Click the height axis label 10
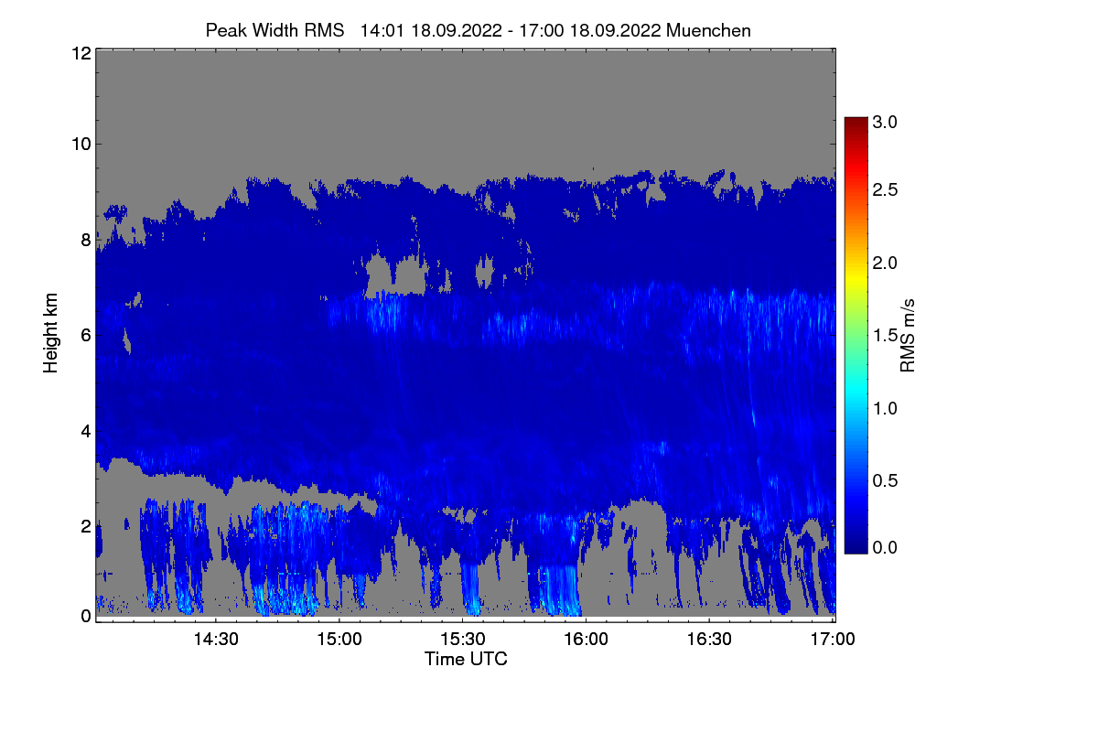Viewport: 1098px width, 732px height. click(80, 143)
